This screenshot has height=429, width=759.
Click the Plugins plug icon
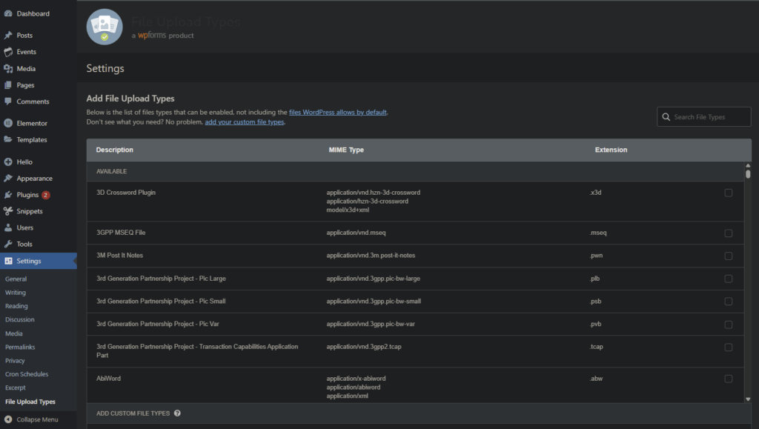[x=8, y=195]
